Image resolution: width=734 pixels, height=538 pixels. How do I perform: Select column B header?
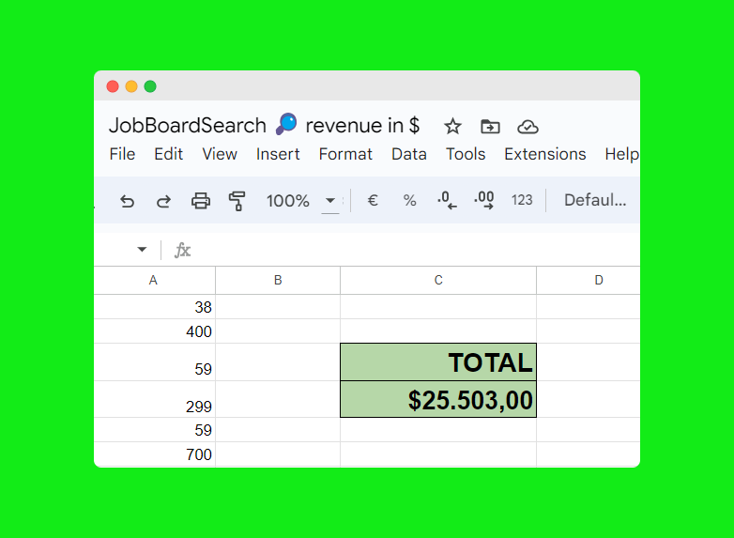(278, 280)
